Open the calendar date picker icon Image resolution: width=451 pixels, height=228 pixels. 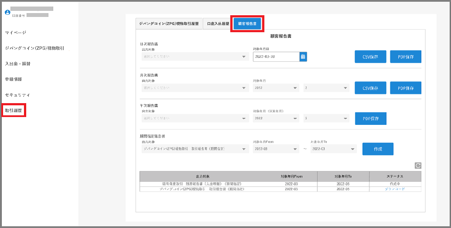303,57
